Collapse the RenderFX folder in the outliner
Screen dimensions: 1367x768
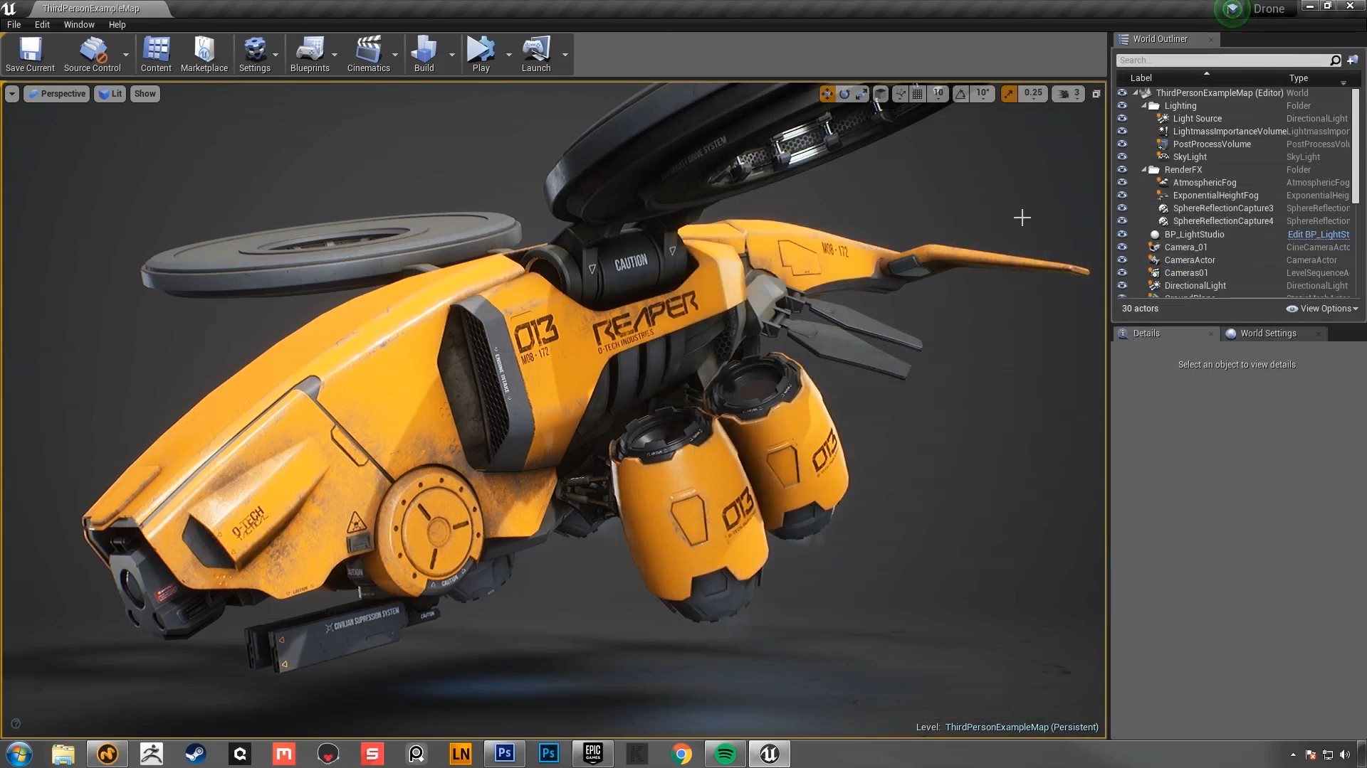[1143, 169]
